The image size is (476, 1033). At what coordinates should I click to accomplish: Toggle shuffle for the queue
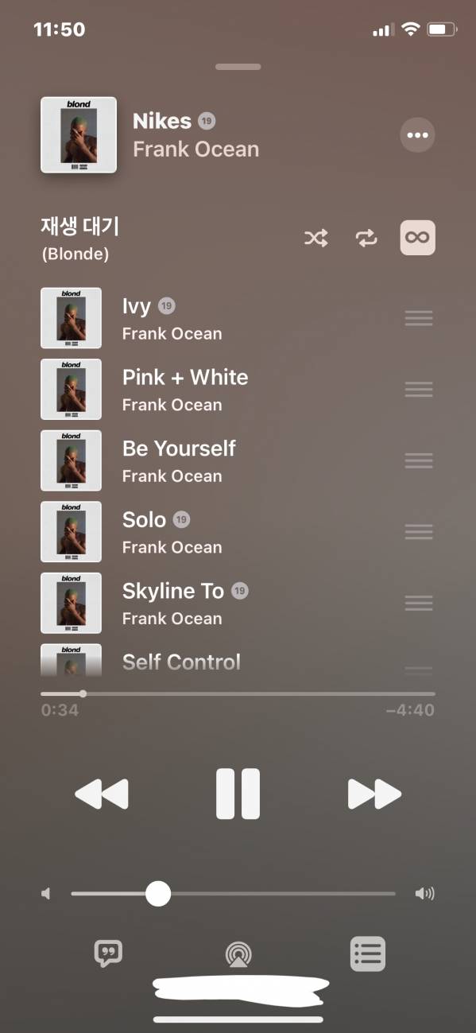[x=316, y=238]
